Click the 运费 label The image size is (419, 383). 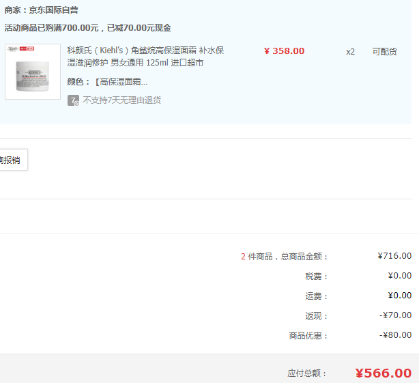pos(316,296)
